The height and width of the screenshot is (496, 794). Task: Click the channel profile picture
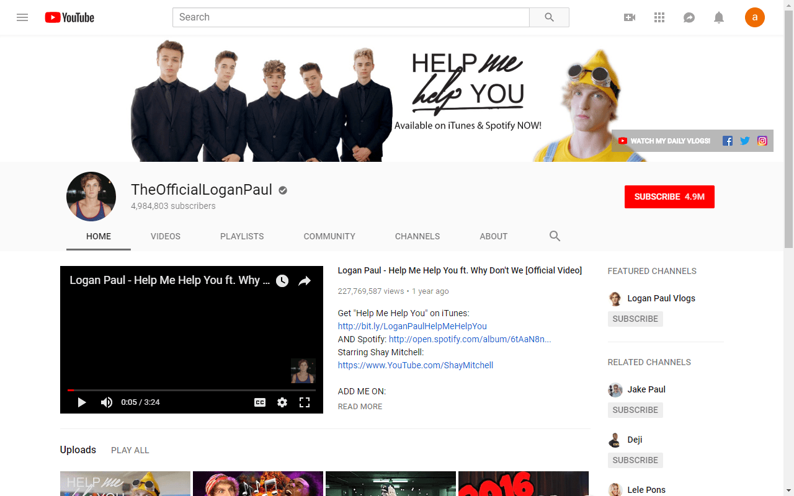pos(91,197)
